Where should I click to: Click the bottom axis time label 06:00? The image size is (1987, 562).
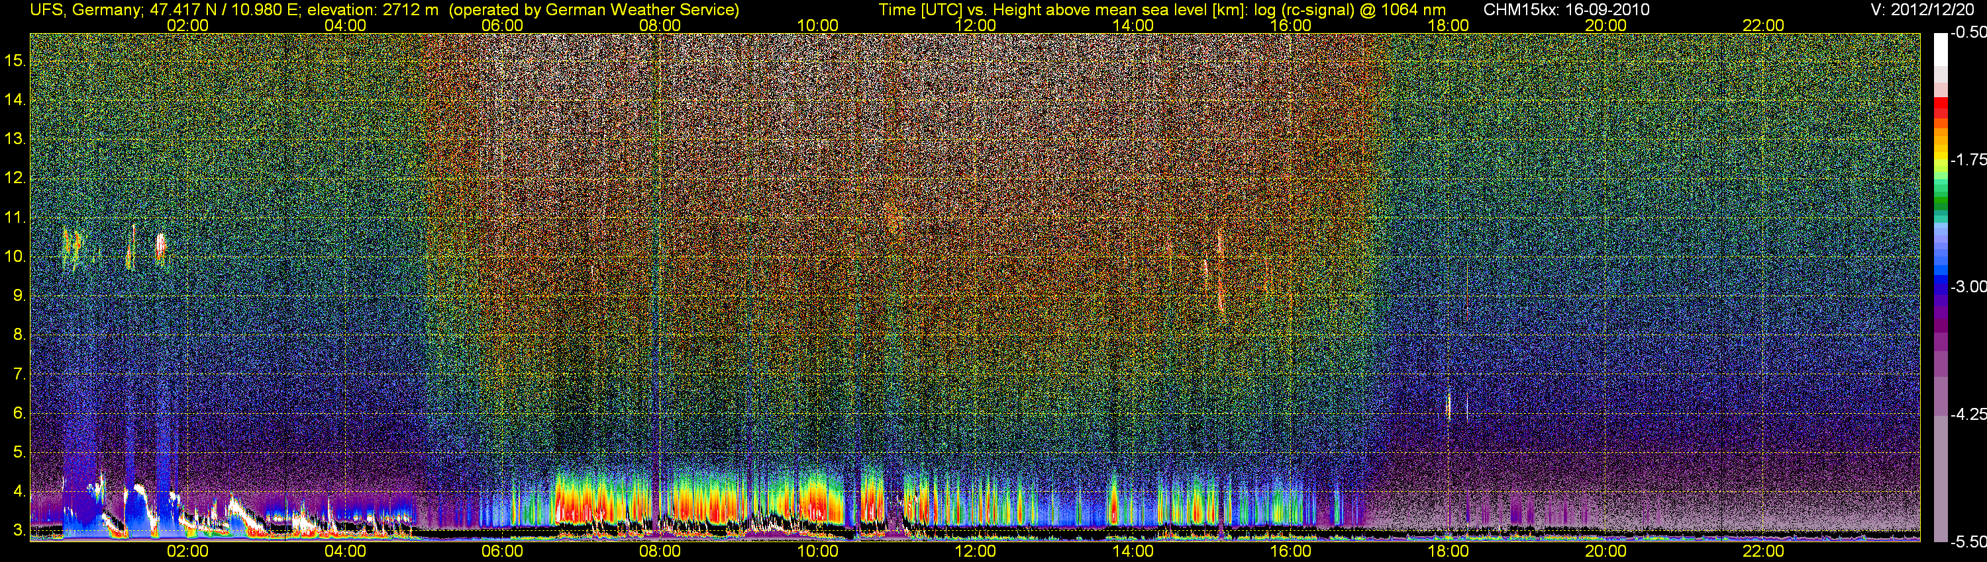tap(502, 551)
